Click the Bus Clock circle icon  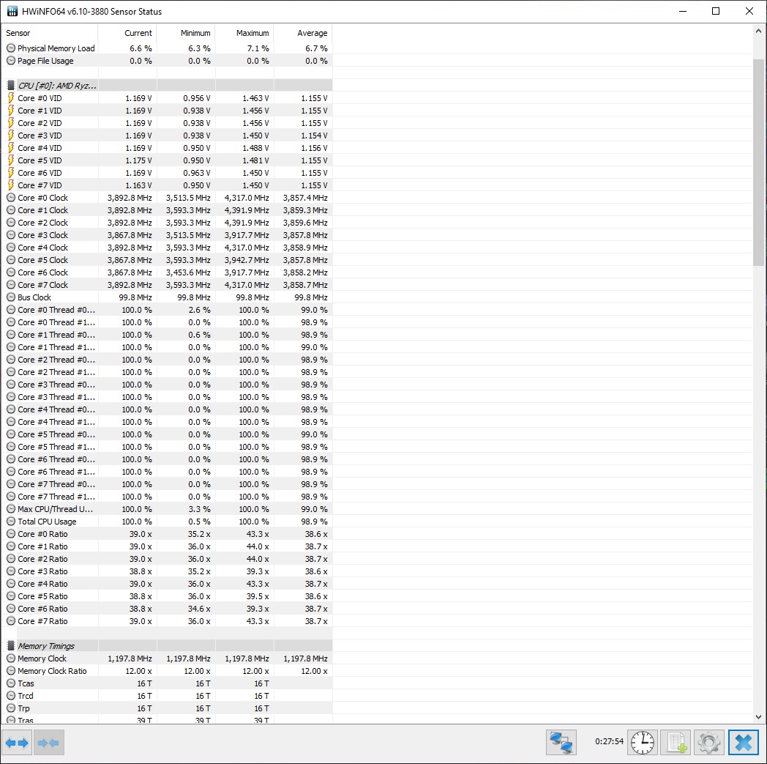[x=11, y=297]
